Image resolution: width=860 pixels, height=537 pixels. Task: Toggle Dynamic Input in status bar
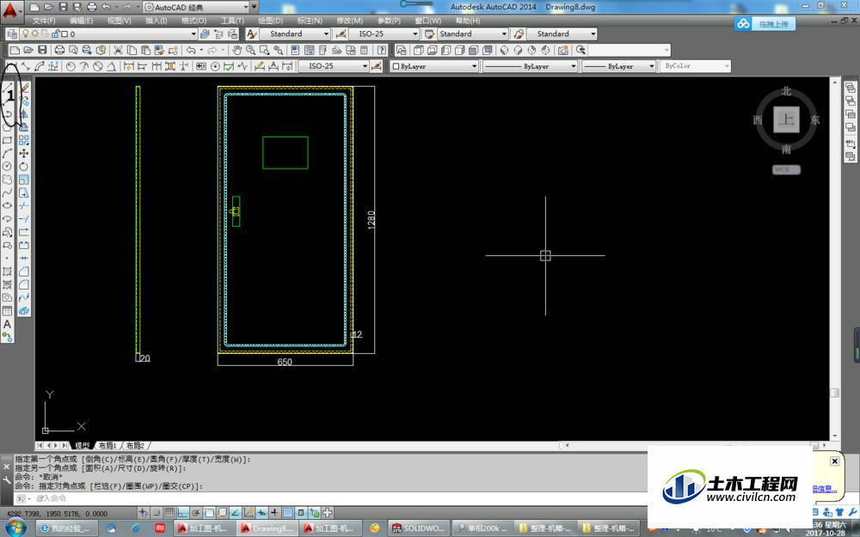click(261, 513)
